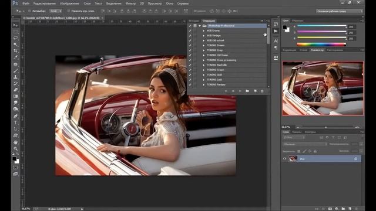Image resolution: width=376 pixels, height=211 pixels.
Task: Open the Character panel icon in the dock
Action: coord(276,41)
